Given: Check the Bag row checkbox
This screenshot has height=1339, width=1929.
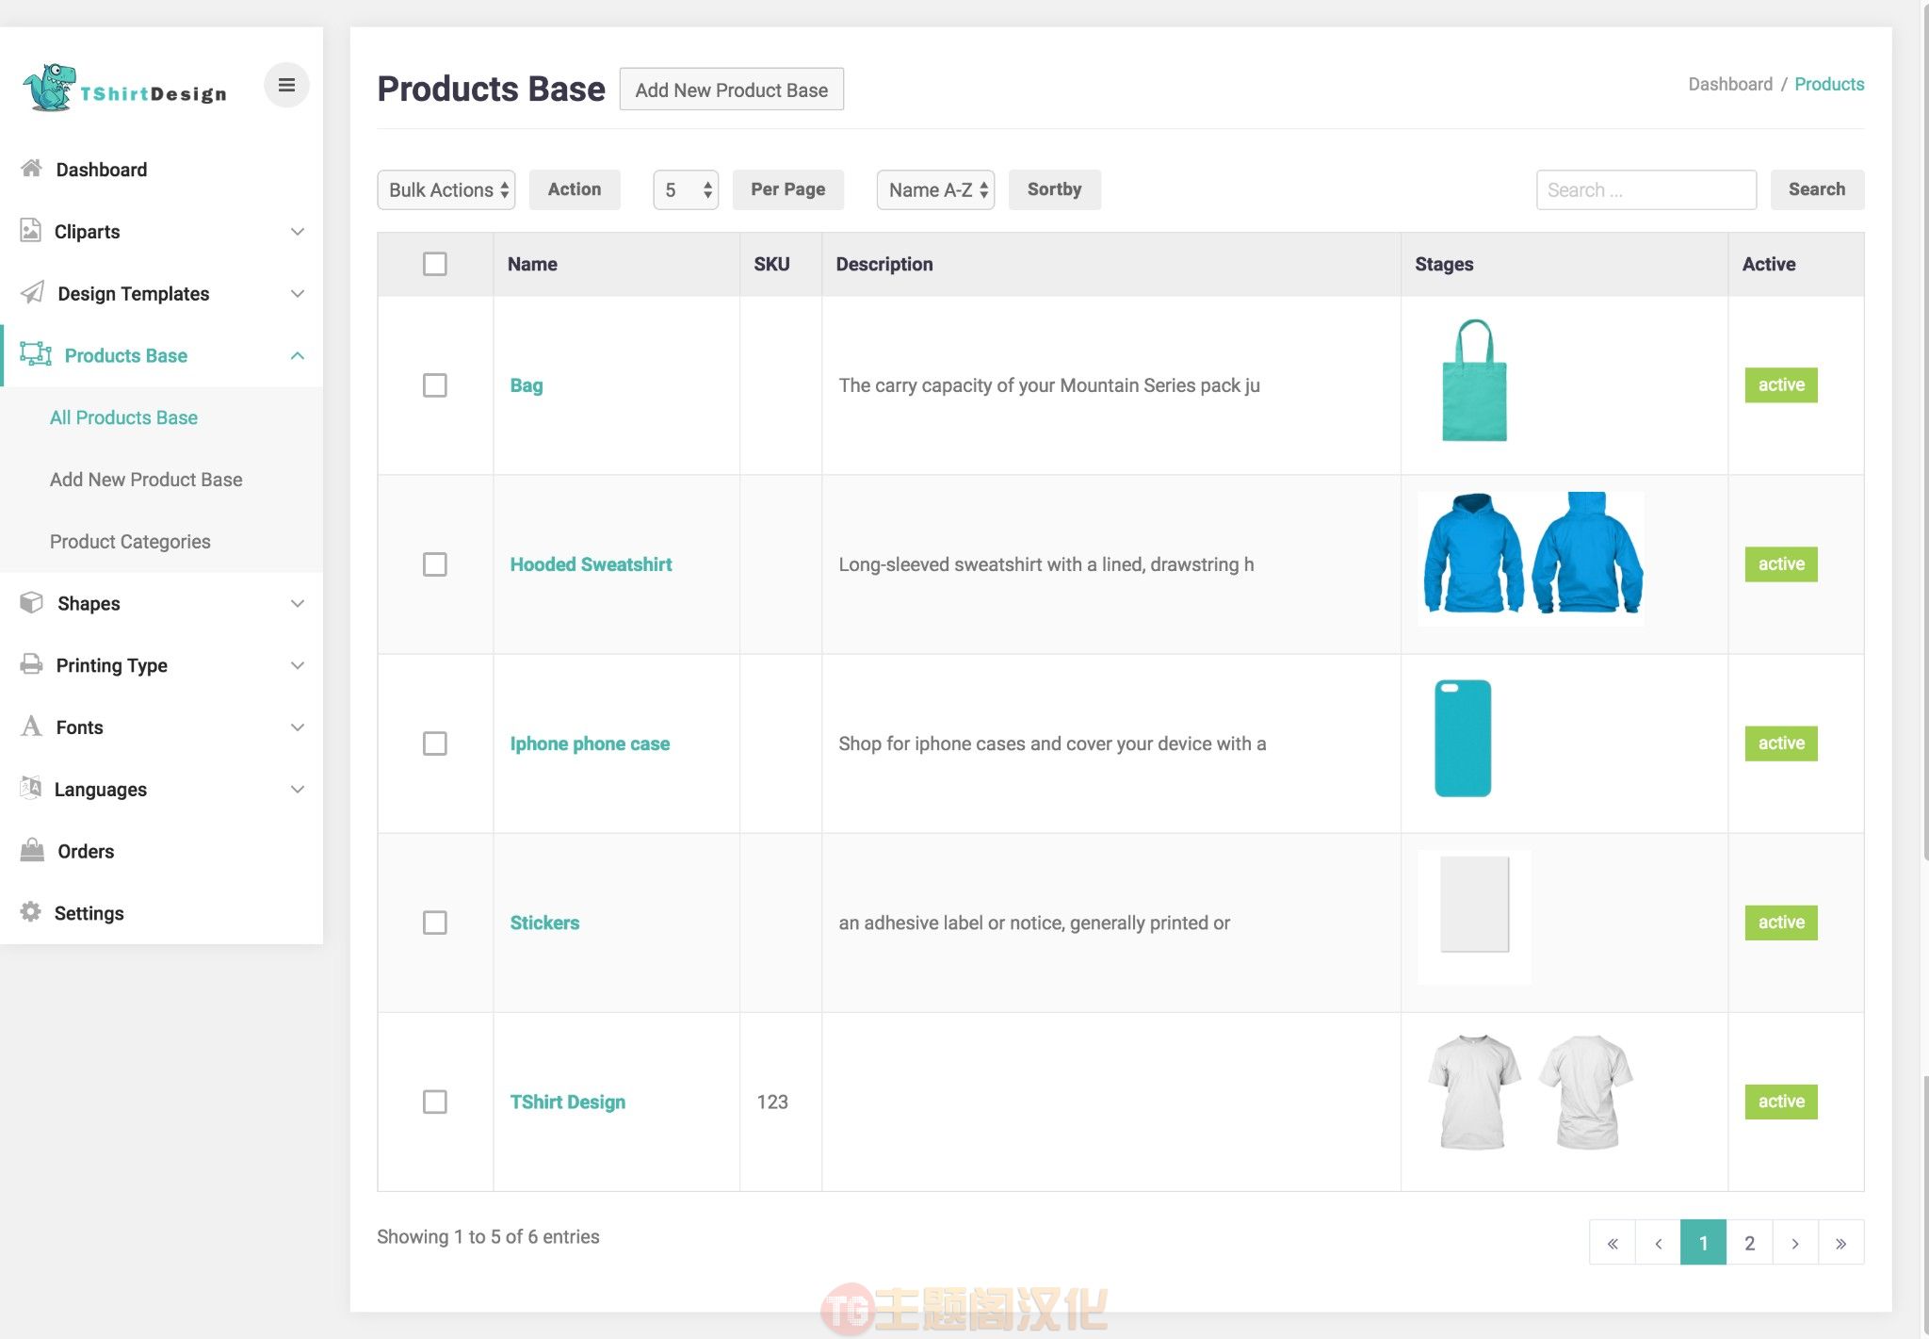Looking at the screenshot, I should [x=435, y=385].
